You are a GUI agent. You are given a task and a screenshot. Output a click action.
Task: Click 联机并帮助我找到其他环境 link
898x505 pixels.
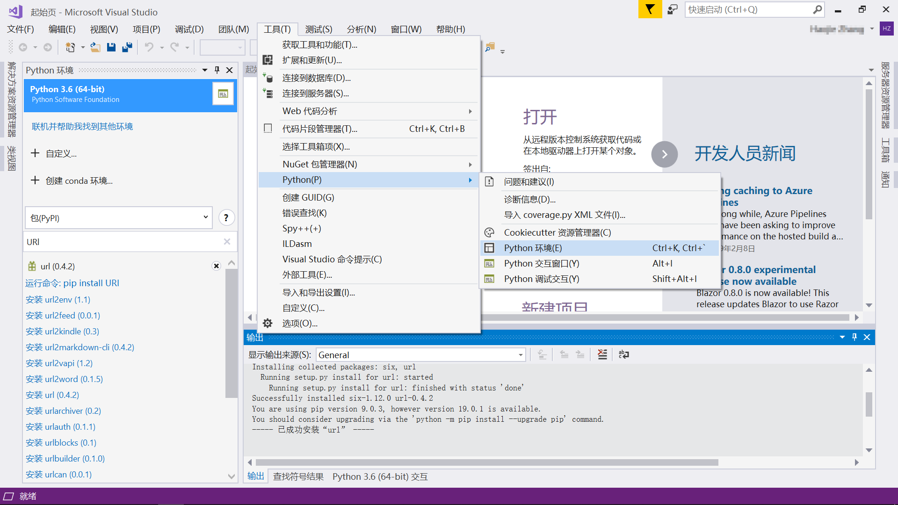82,127
